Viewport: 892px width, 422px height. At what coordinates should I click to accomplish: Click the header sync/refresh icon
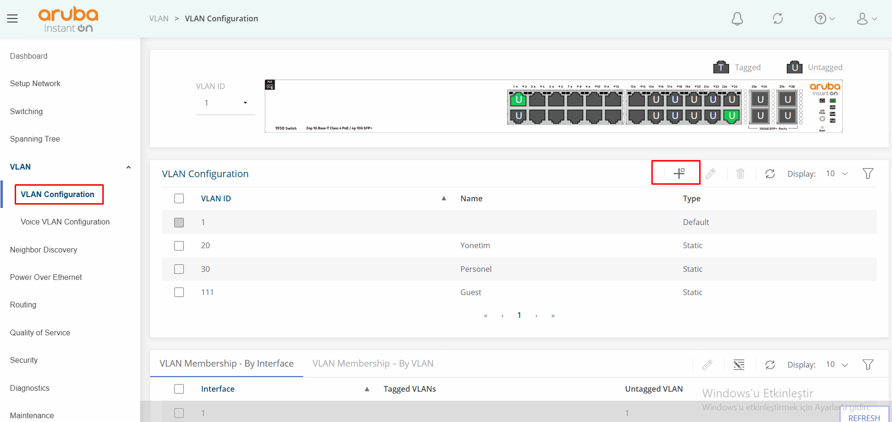click(x=778, y=18)
